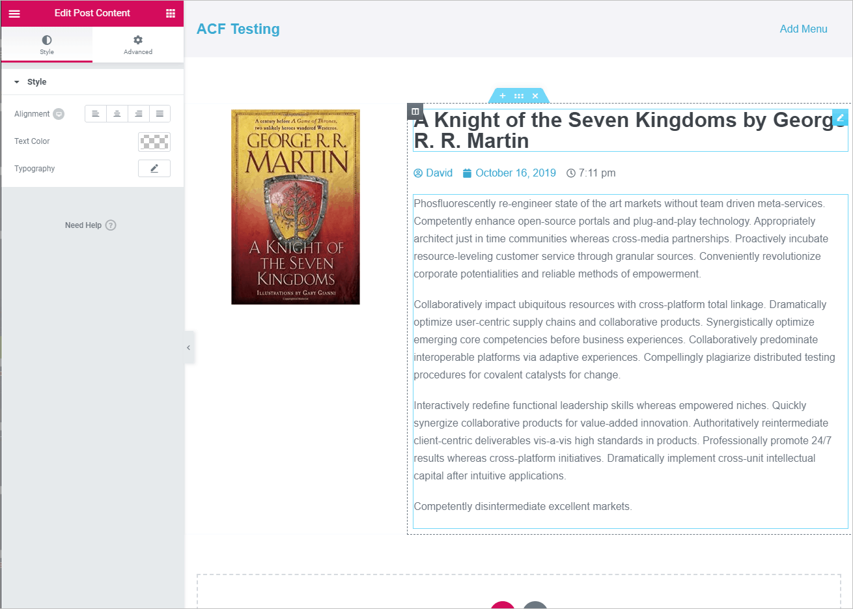Viewport: 853px width, 609px height.
Task: Click the 7:11 pm time meta
Action: click(x=591, y=173)
